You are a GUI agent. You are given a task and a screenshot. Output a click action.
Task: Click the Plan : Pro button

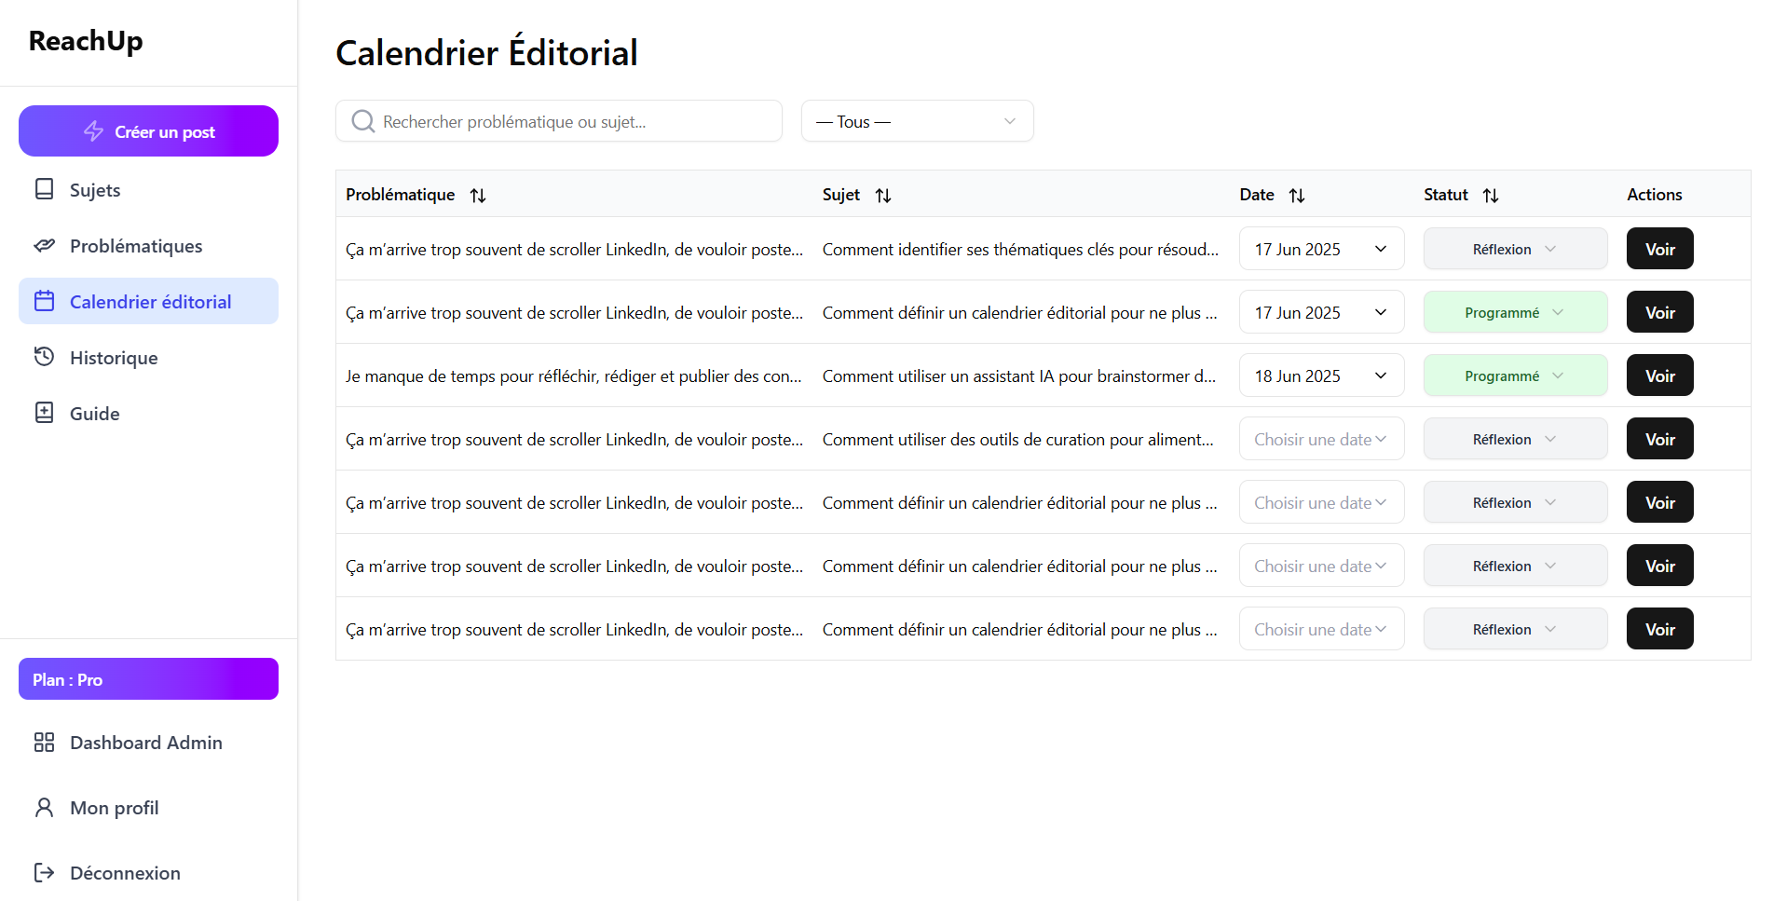tap(148, 678)
